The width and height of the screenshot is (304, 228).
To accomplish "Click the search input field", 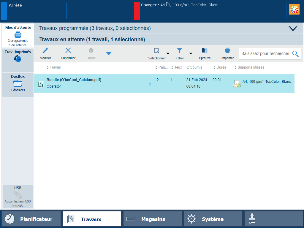I will click(x=265, y=53).
